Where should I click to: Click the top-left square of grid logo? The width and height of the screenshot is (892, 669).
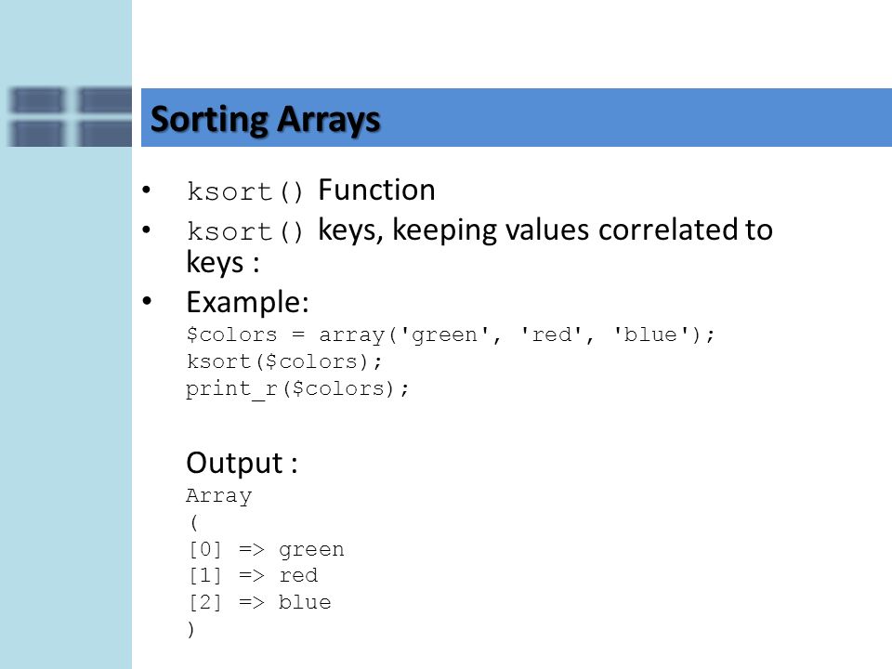coord(36,100)
